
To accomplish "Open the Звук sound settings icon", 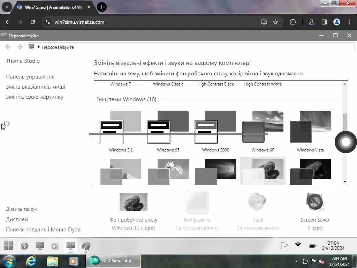I will point(258,201).
